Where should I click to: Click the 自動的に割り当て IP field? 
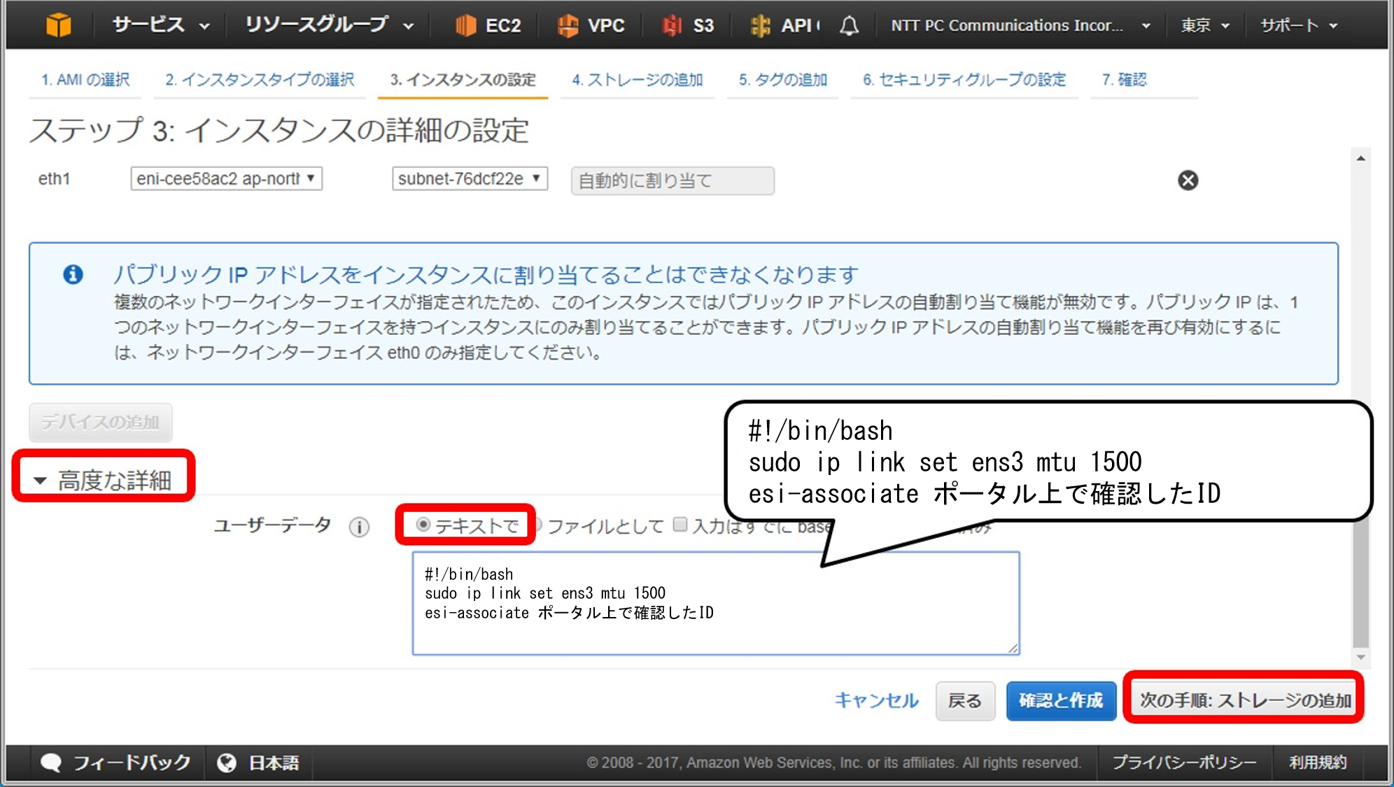tap(673, 181)
